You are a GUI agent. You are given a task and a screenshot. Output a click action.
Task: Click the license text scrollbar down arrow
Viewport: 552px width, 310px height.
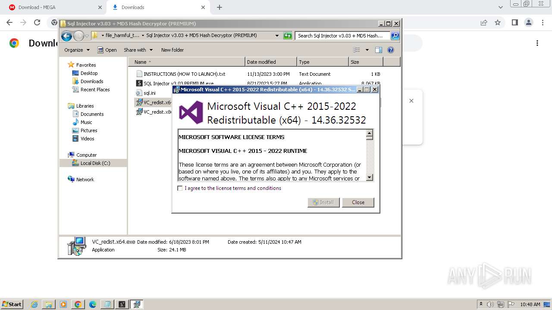369,177
